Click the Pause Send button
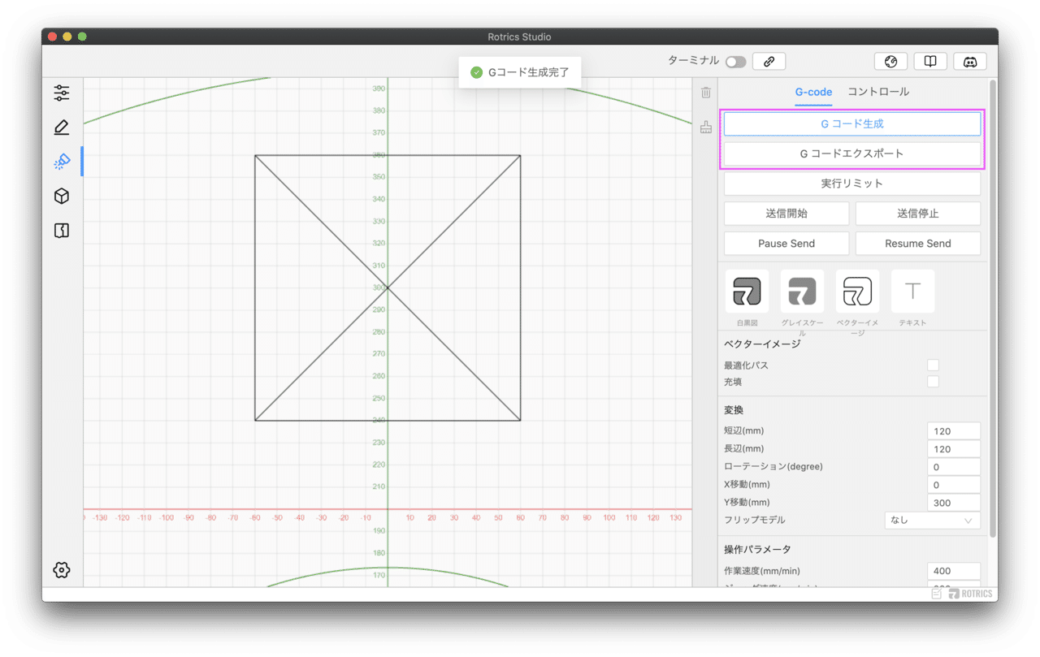This screenshot has height=657, width=1040. tap(786, 244)
